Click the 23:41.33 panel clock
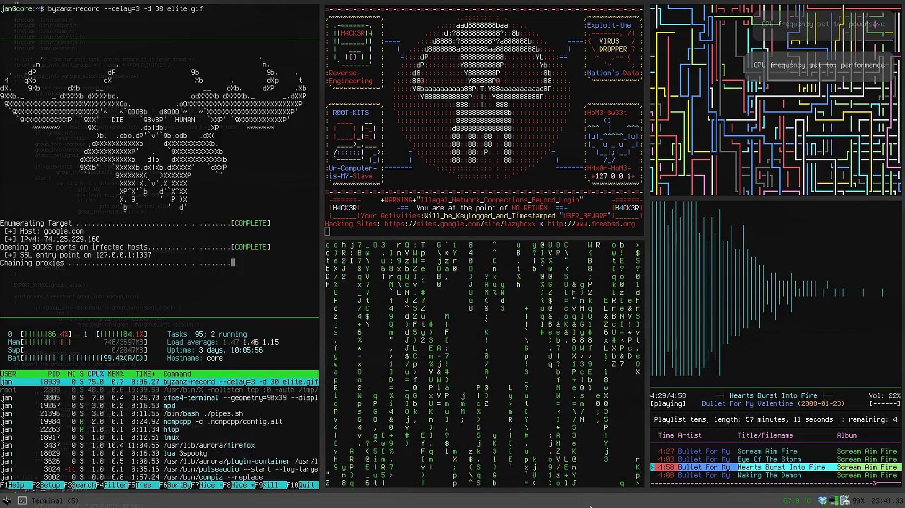 click(887, 501)
